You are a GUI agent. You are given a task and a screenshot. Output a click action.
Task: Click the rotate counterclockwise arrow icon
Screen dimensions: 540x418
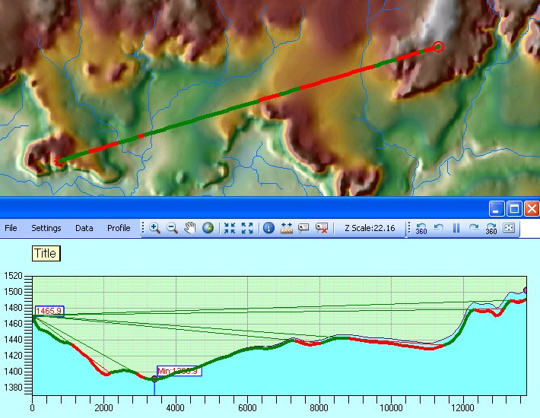(x=439, y=227)
